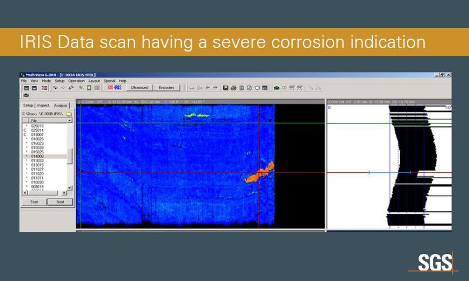
Task: Open the Help menu
Action: (x=123, y=81)
